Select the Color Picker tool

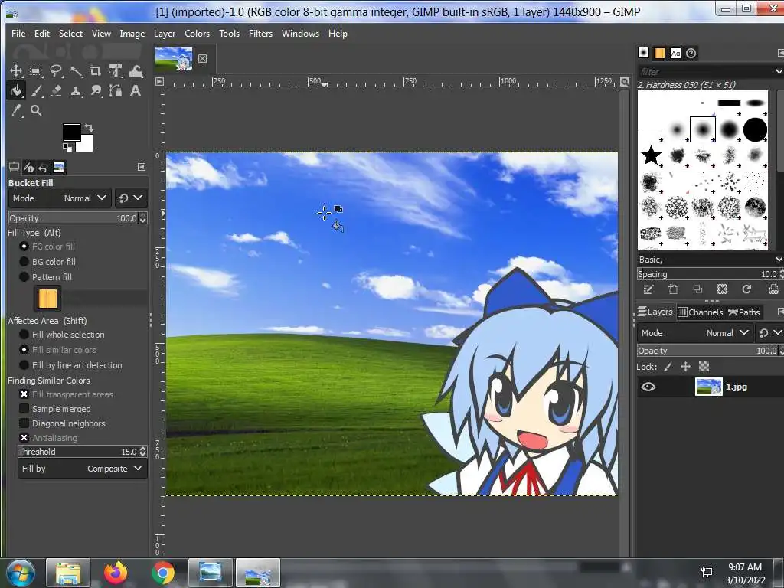click(16, 110)
